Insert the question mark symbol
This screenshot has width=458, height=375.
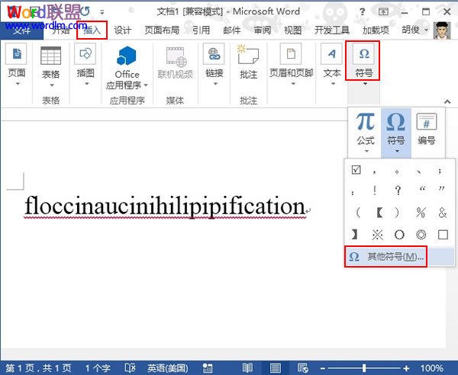pos(398,191)
